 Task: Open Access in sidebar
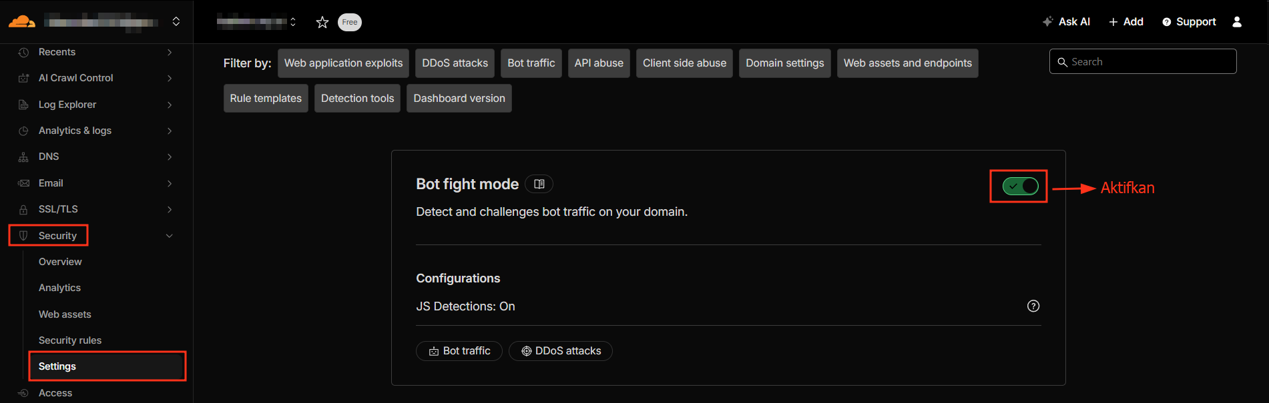pyautogui.click(x=55, y=393)
